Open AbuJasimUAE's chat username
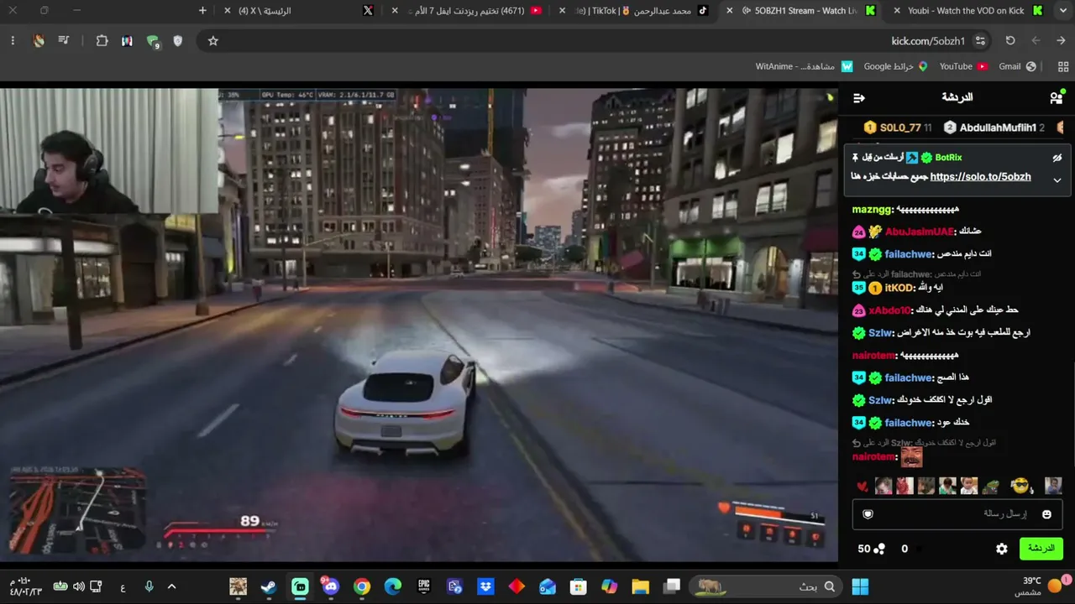The height and width of the screenshot is (604, 1075). click(x=920, y=232)
